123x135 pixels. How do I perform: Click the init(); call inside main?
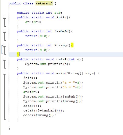[30, 78]
